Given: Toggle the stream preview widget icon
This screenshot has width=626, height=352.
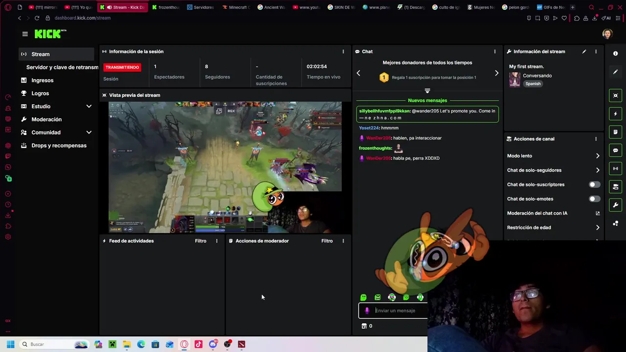Looking at the screenshot, I should pyautogui.click(x=615, y=95).
